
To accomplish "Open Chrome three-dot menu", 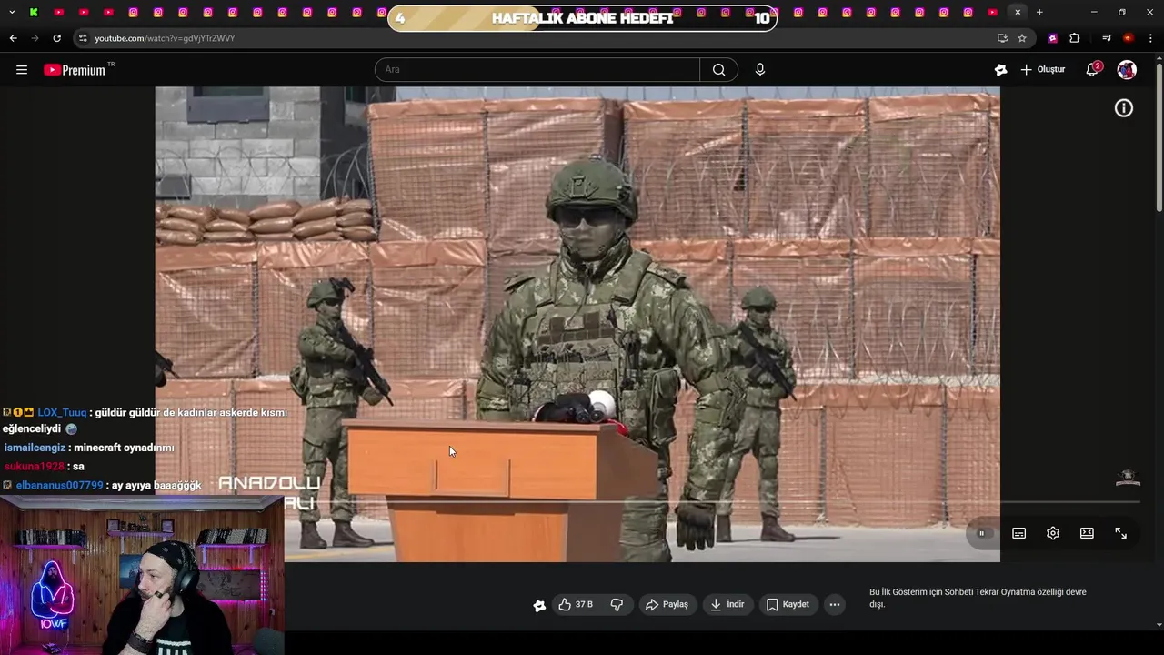I will coord(1151,38).
